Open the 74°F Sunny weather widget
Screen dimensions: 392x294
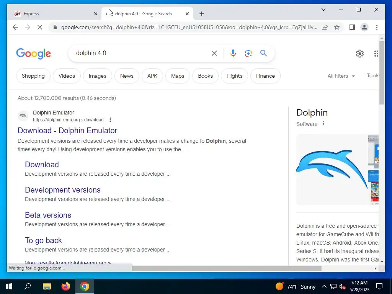295,286
